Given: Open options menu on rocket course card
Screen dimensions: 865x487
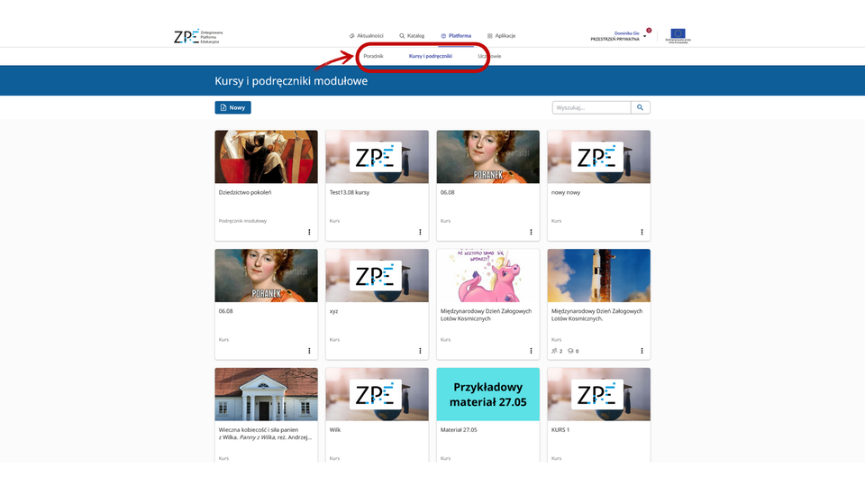Looking at the screenshot, I should 642,351.
